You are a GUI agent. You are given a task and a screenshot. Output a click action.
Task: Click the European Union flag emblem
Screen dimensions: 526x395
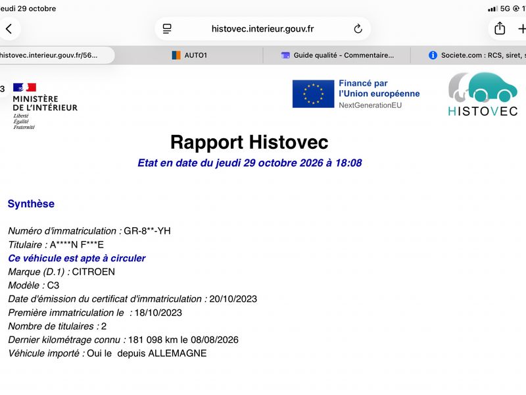(x=314, y=93)
